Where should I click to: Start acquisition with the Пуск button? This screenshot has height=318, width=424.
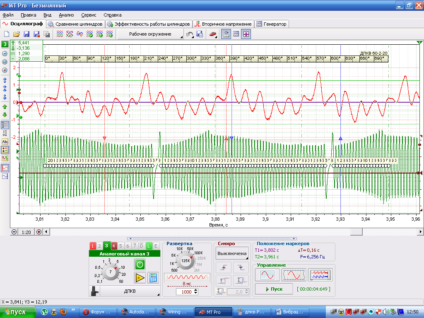pos(274,289)
